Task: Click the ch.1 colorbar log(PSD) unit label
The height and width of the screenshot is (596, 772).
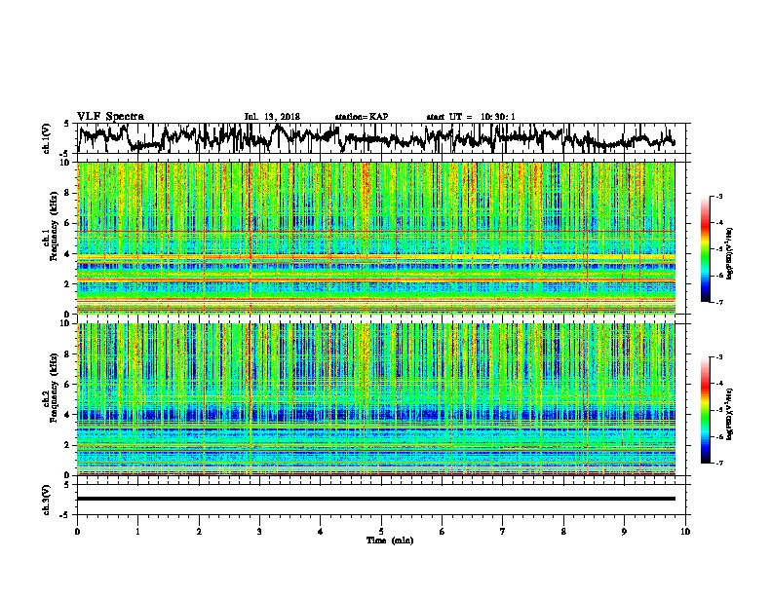Action: (x=730, y=253)
